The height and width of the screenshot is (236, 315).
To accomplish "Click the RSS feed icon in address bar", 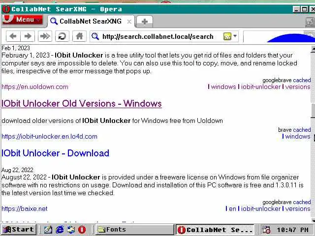I will coord(227,36).
